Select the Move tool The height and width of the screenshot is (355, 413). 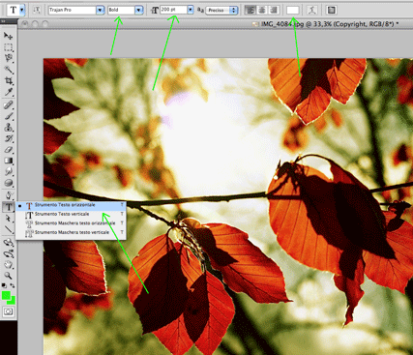9,35
